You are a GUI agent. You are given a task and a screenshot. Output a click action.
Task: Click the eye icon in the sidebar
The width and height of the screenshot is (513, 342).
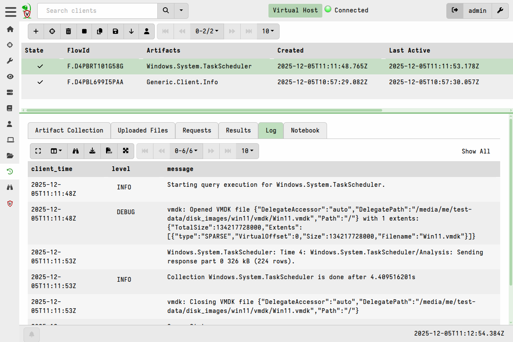click(10, 77)
